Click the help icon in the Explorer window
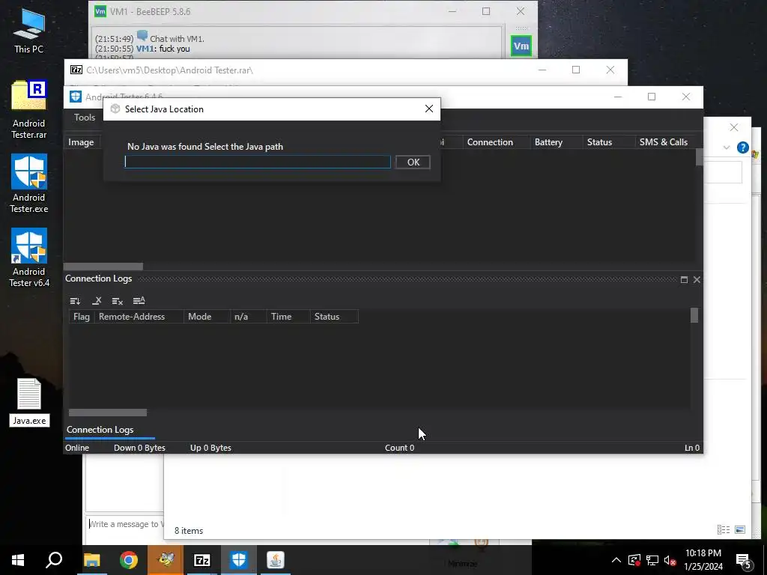Viewport: 767px width, 575px height. [742, 147]
